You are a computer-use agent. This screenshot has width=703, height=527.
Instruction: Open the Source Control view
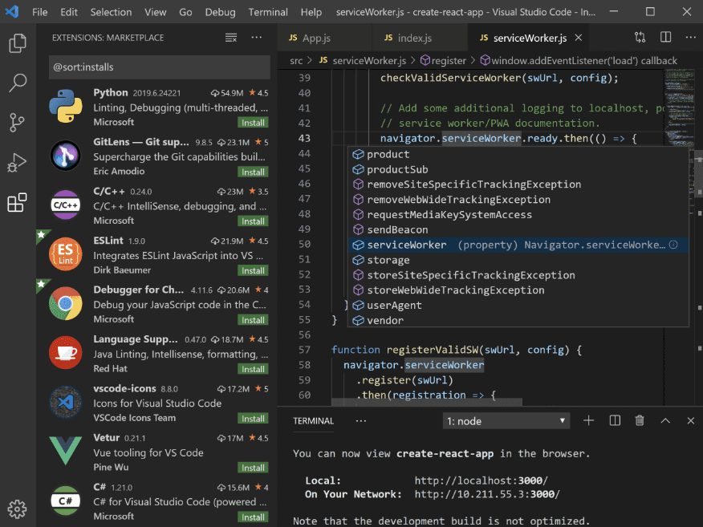(x=17, y=123)
